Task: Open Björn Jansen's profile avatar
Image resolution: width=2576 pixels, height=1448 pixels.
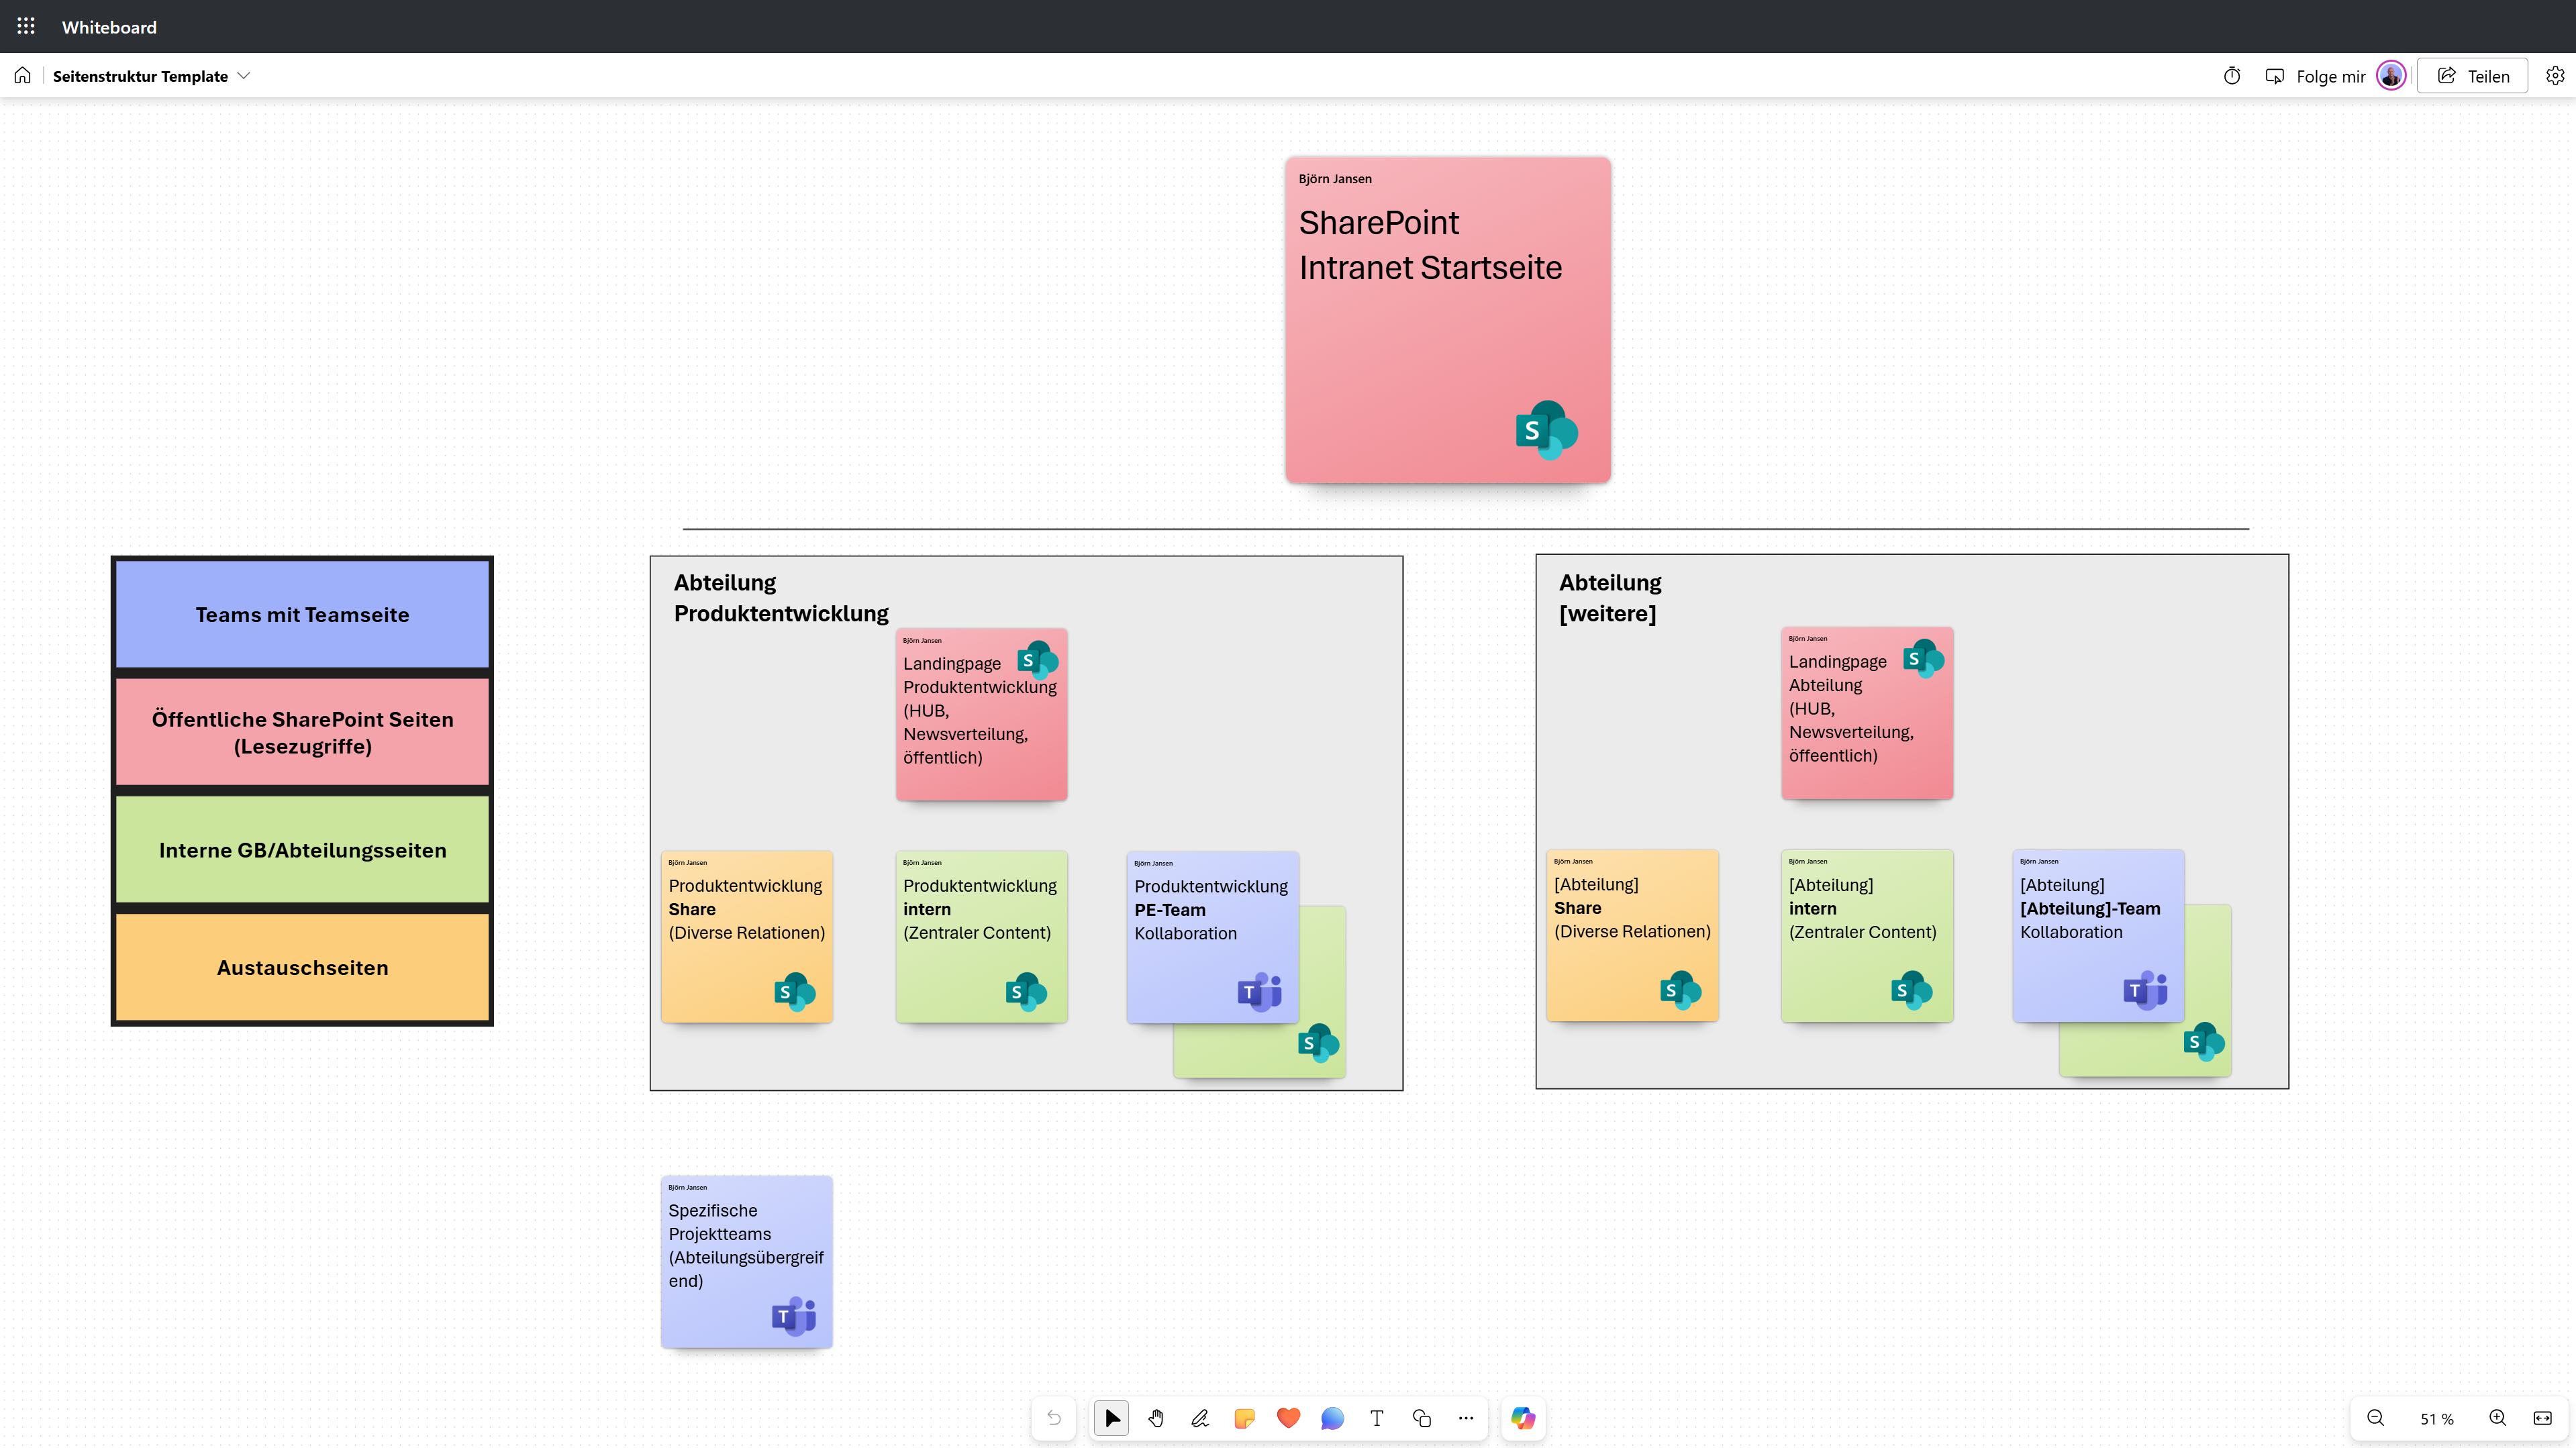Action: (x=2390, y=75)
